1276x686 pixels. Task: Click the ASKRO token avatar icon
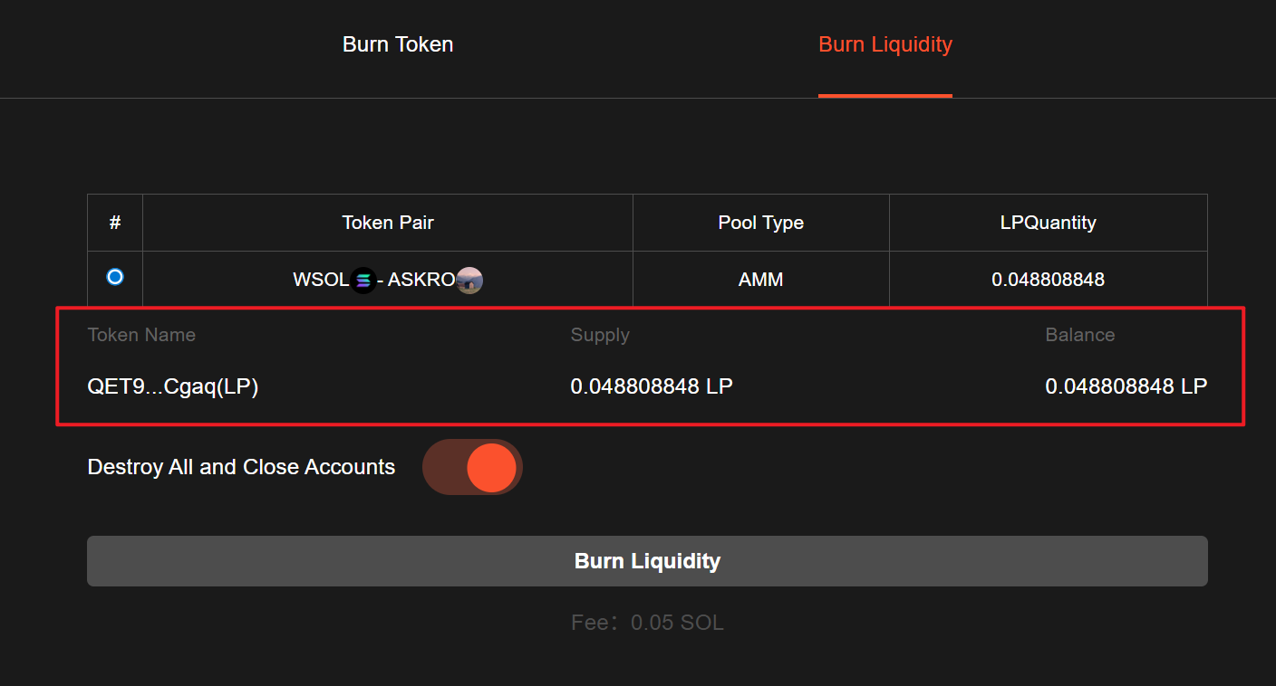[x=469, y=281]
